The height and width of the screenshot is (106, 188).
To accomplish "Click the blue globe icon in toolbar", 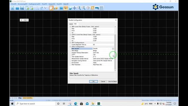I will (70, 8).
